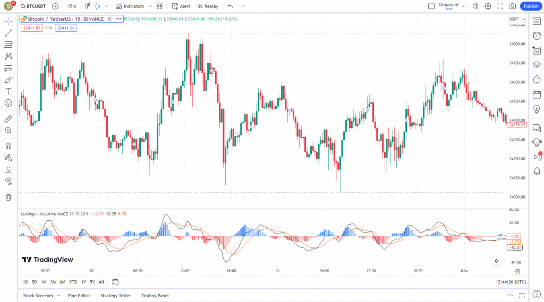Open the forecasting and measurement tools
Image resolution: width=544 pixels, height=302 pixels.
[x=8, y=68]
